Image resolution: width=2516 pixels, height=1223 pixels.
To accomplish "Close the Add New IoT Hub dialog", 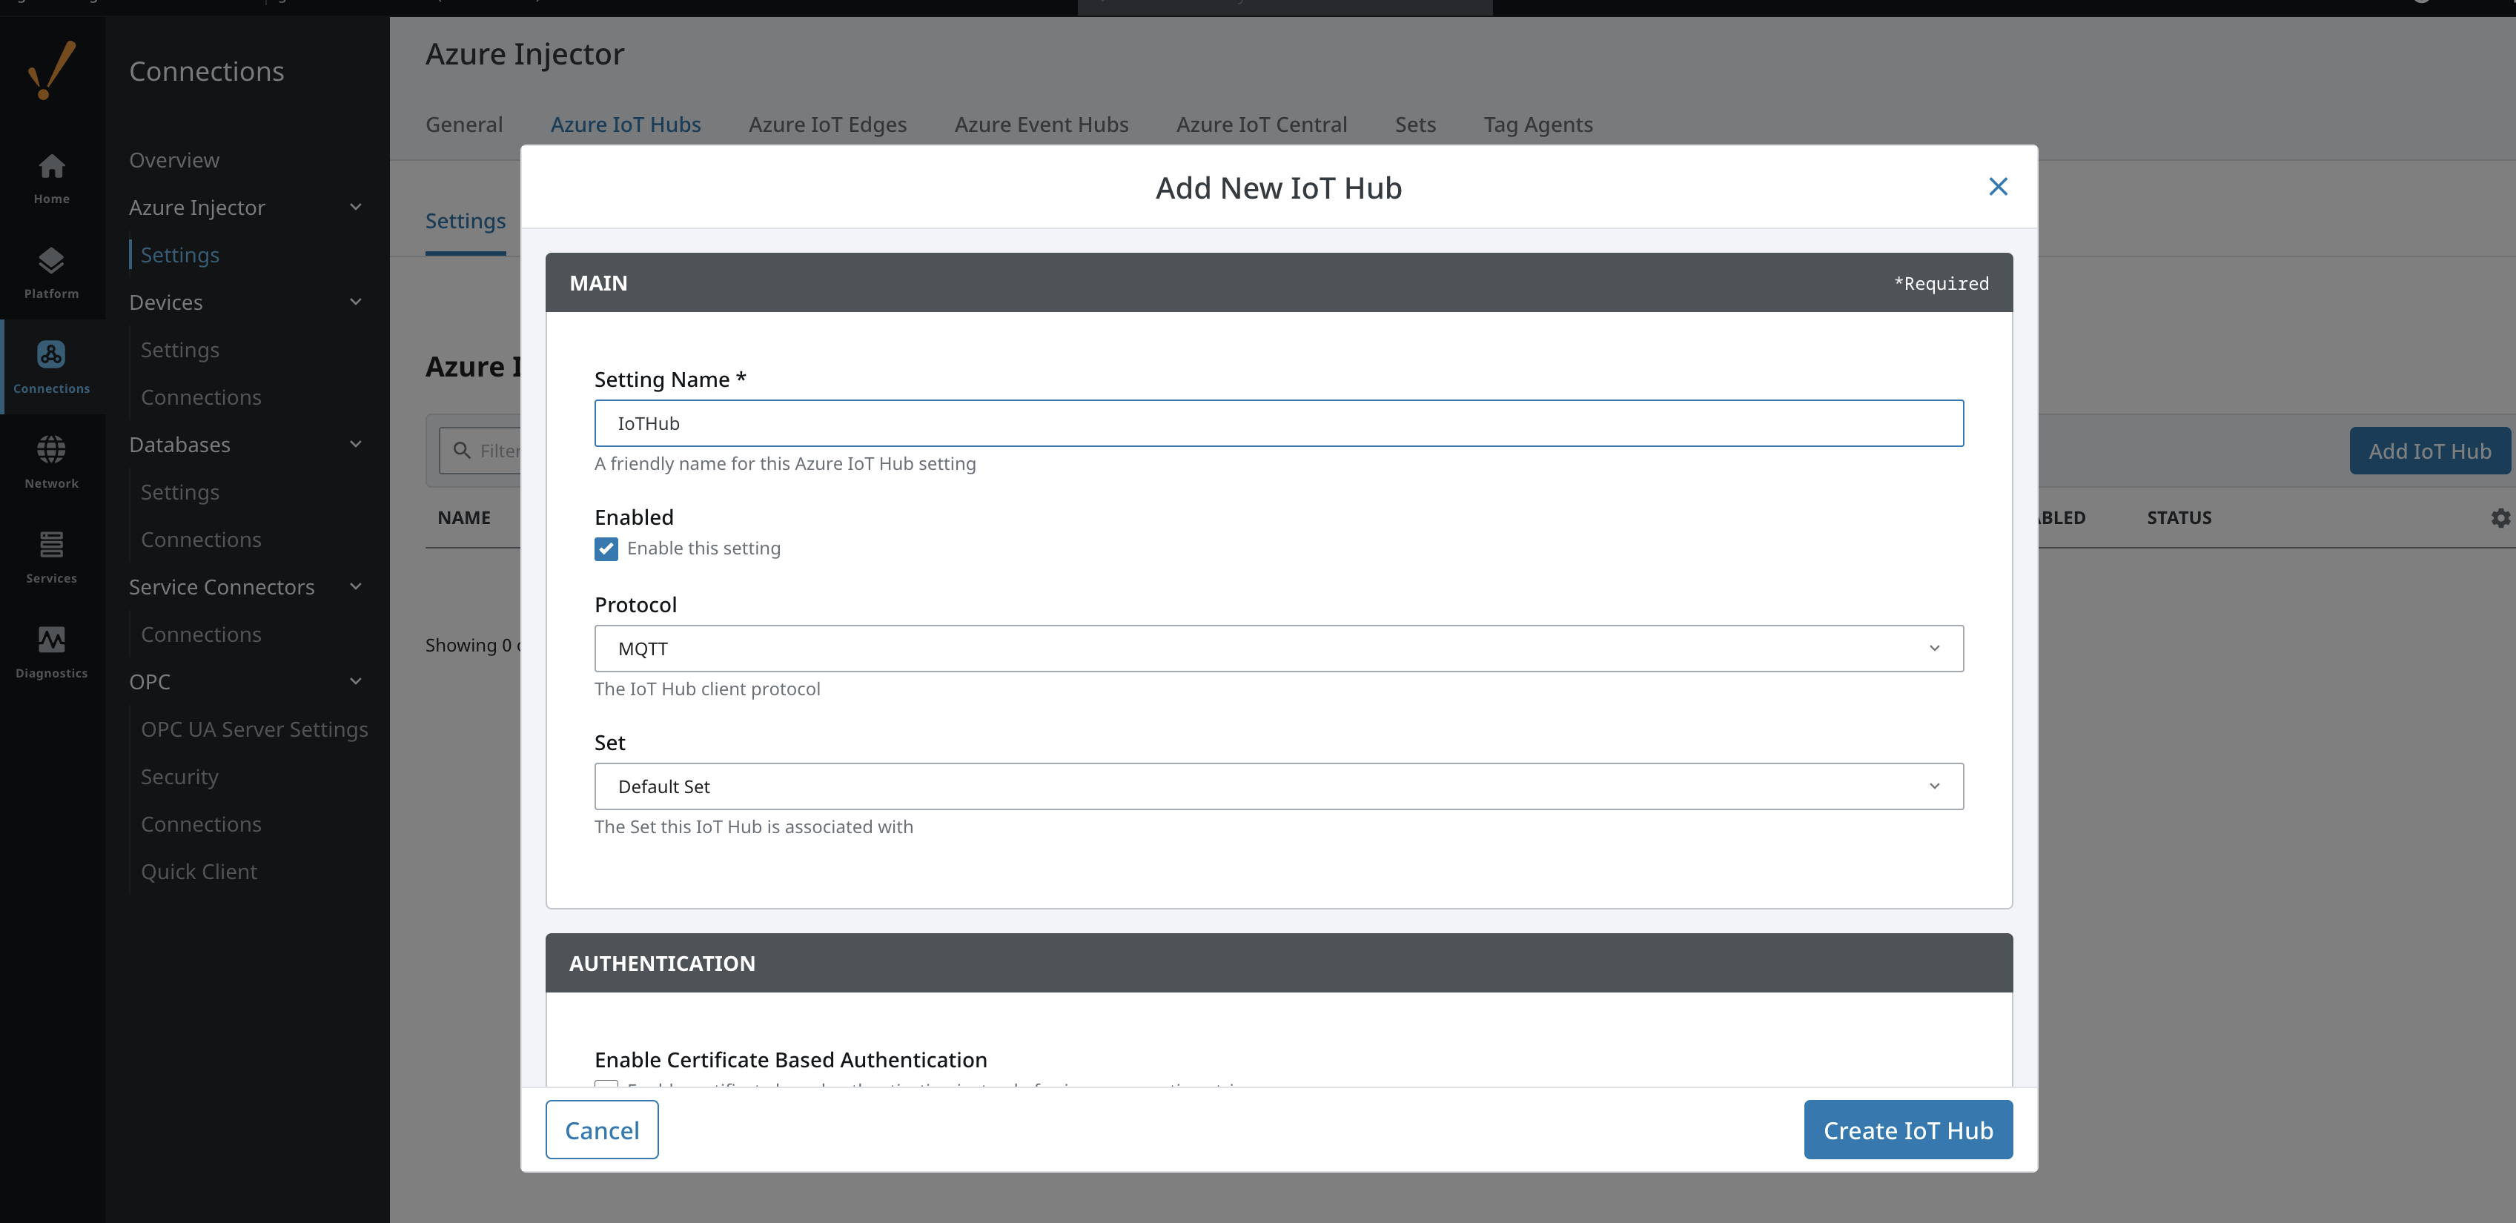I will pos(1997,187).
